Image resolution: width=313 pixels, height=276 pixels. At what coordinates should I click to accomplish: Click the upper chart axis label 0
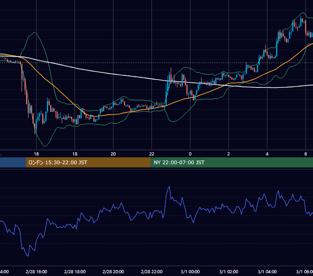190,154
